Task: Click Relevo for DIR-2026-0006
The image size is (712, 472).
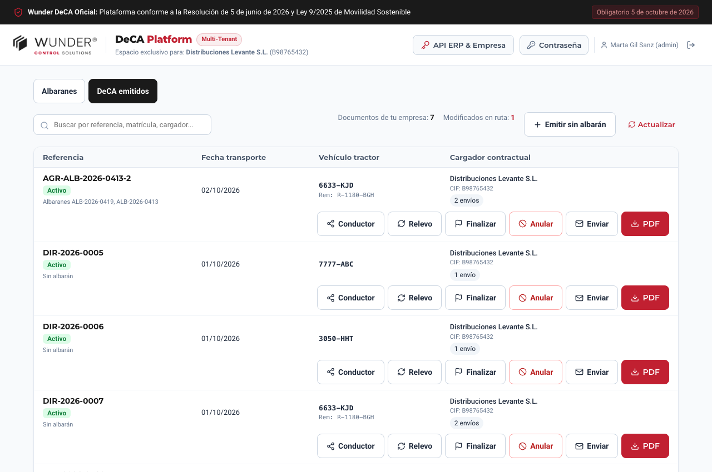Action: (x=414, y=372)
